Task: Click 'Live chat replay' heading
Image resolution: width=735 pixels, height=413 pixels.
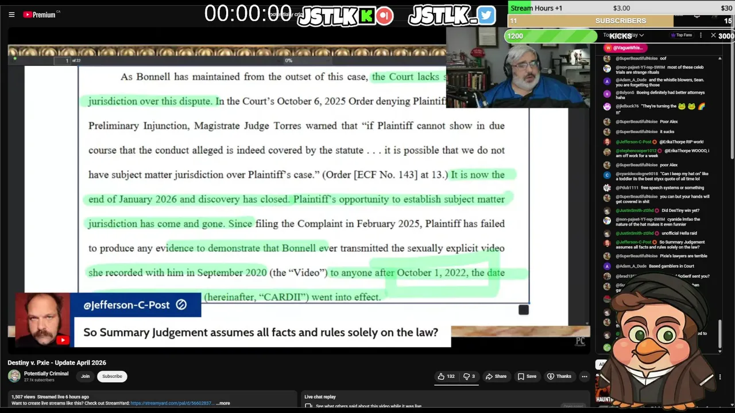Action: (x=320, y=397)
